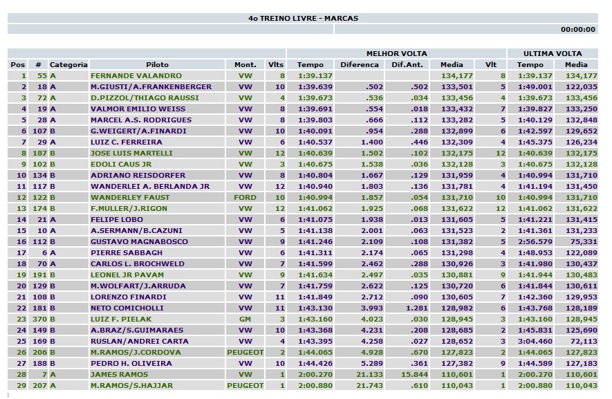
Task: Select pilot MARCEL A.S. RODRIGUES
Action: tap(141, 120)
